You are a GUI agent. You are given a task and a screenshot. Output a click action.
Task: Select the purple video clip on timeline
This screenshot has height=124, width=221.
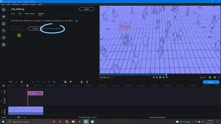point(26,111)
